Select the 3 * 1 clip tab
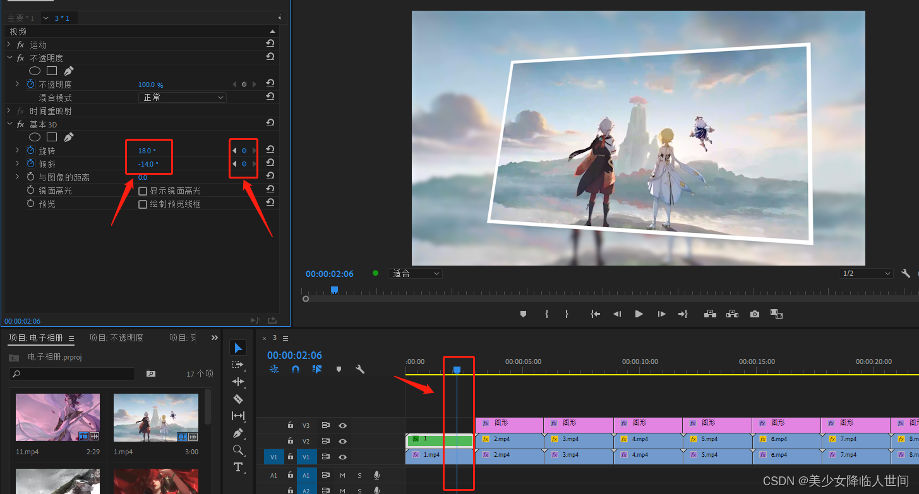Image resolution: width=919 pixels, height=494 pixels. 62,18
